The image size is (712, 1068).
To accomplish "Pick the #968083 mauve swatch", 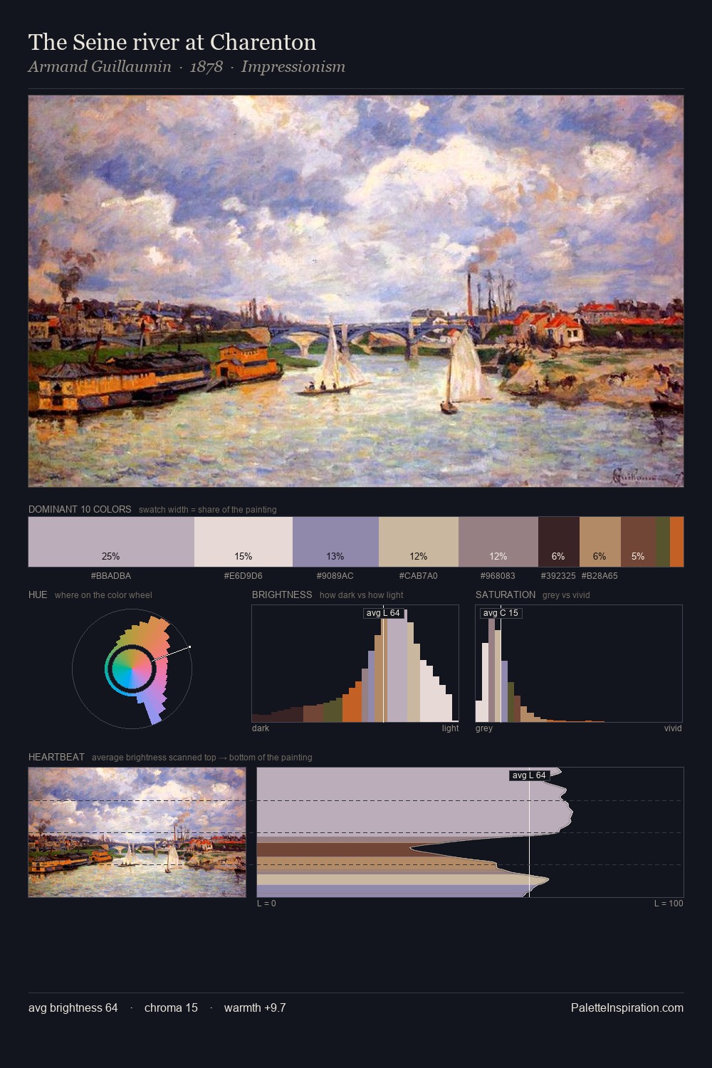I will coord(498,542).
